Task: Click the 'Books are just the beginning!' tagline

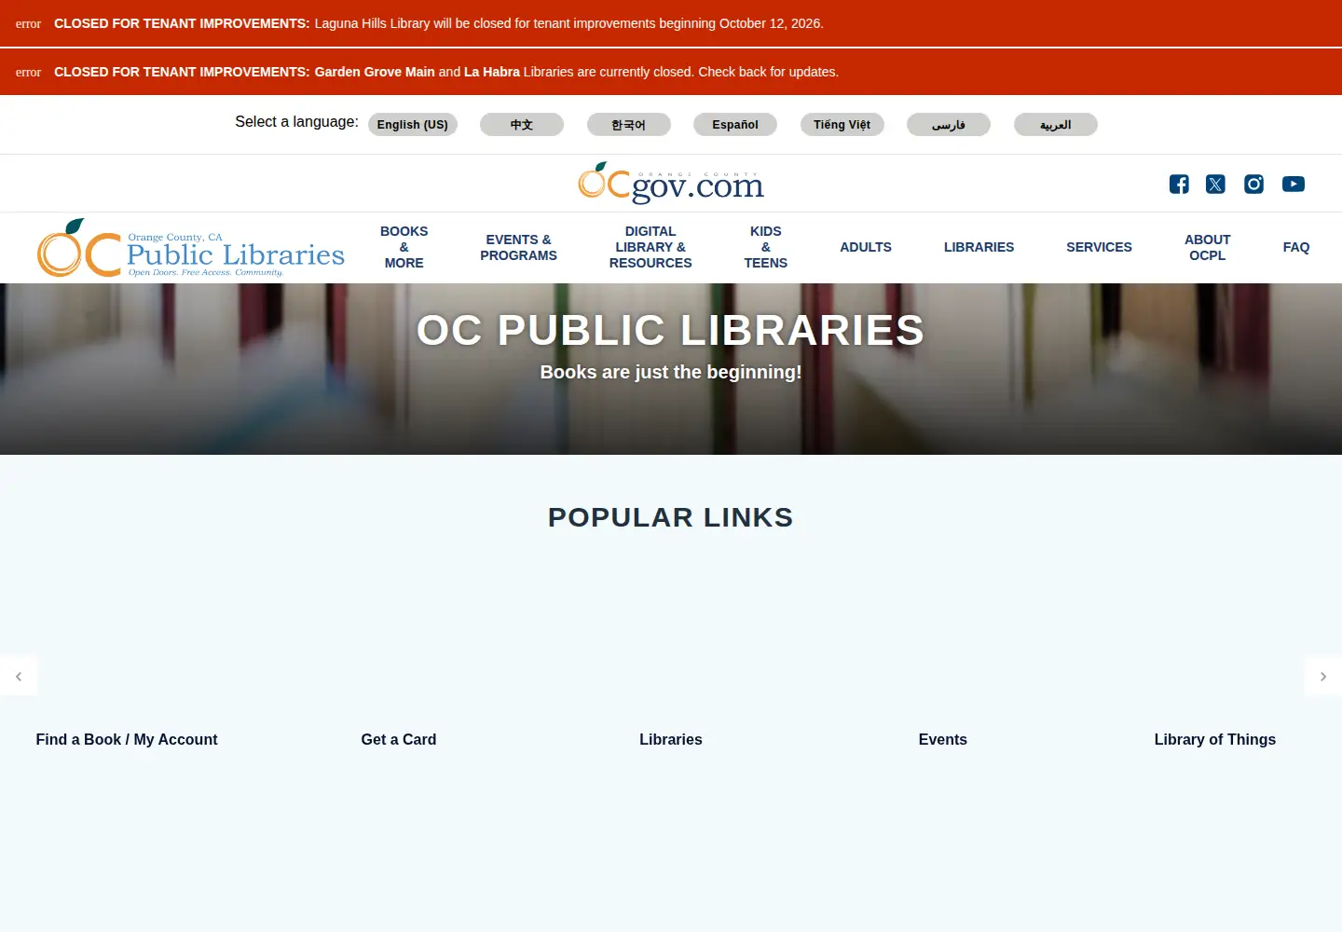Action: click(x=671, y=372)
